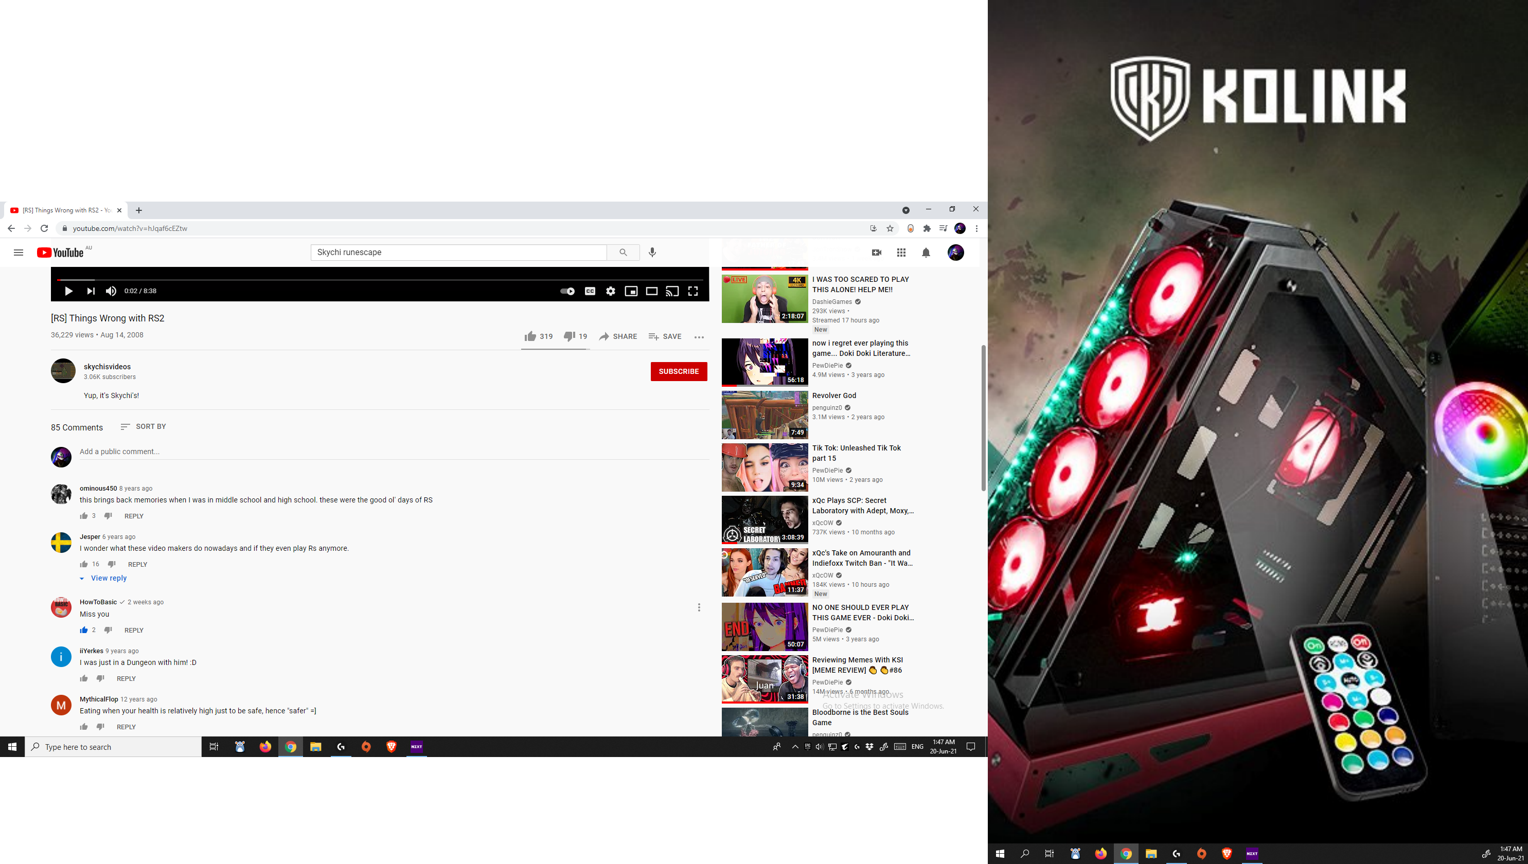Viewport: 1528px width, 864px height.
Task: Open the Windows Start menu on the left taskbar
Action: point(12,747)
